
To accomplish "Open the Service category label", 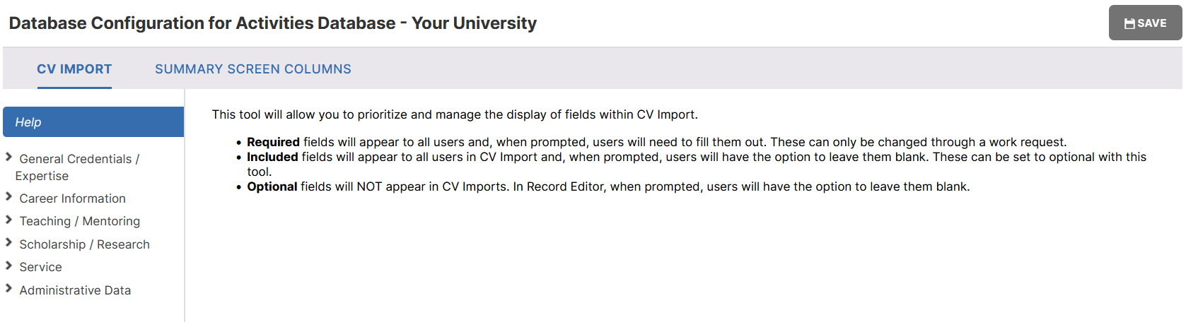I will (41, 267).
